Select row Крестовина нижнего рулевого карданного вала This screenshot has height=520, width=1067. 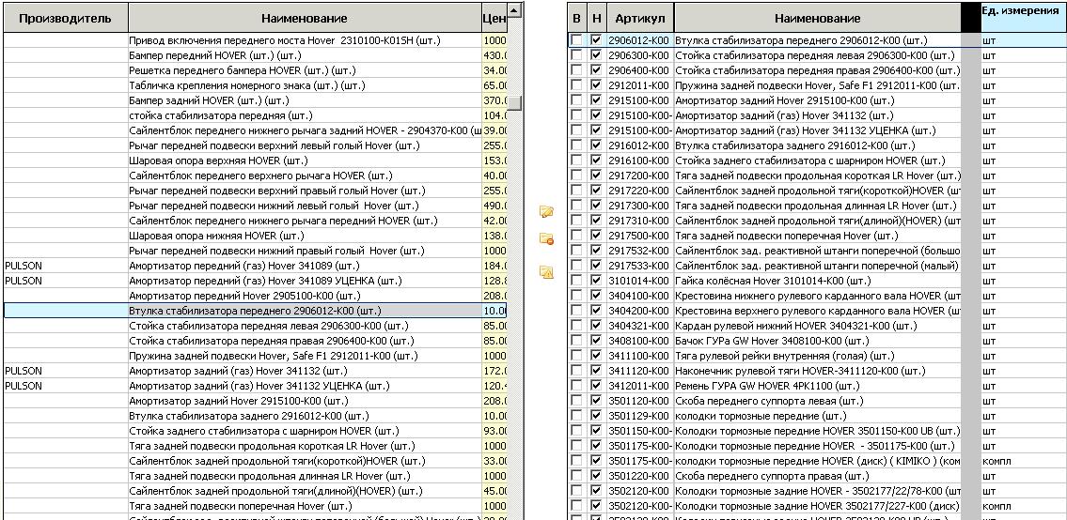tap(817, 296)
